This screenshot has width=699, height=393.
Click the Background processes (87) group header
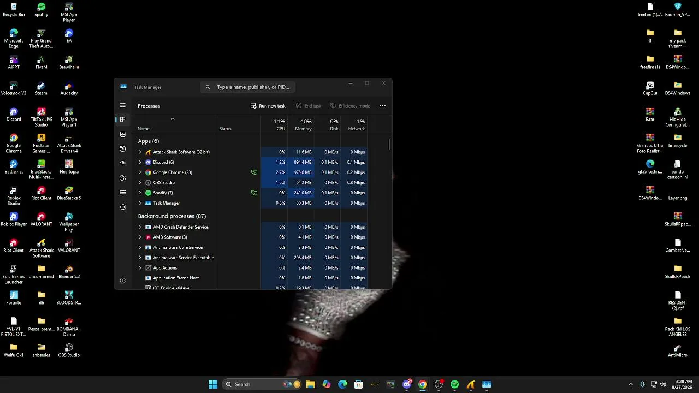[171, 216]
